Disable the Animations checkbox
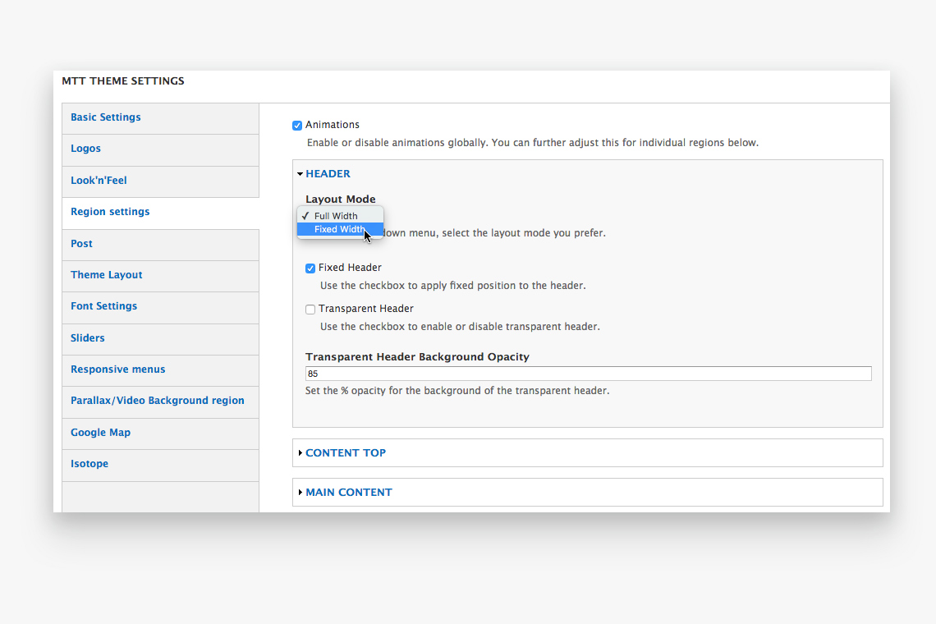The width and height of the screenshot is (936, 624). 297,126
